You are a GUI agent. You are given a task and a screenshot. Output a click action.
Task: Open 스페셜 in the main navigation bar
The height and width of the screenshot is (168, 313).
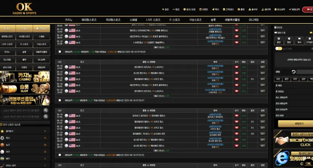(133, 20)
